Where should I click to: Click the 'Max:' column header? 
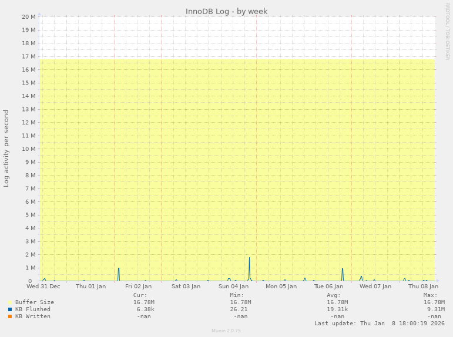[431, 295]
